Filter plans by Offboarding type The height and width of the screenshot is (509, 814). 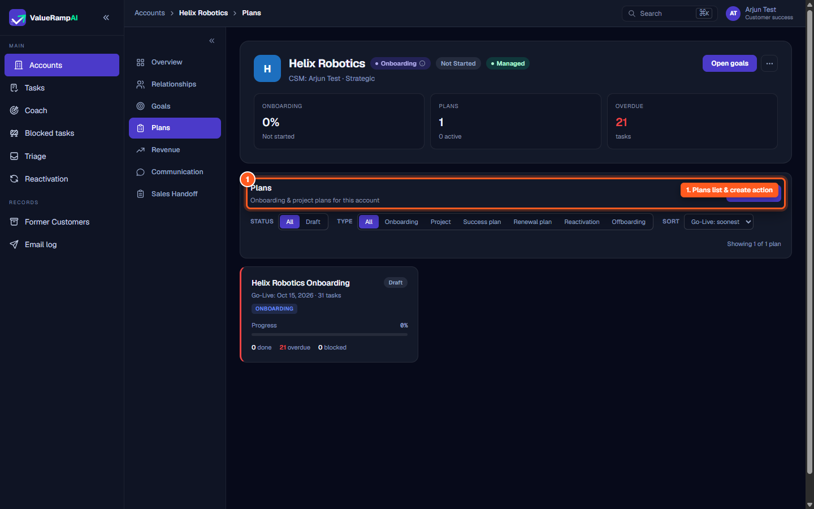(629, 222)
